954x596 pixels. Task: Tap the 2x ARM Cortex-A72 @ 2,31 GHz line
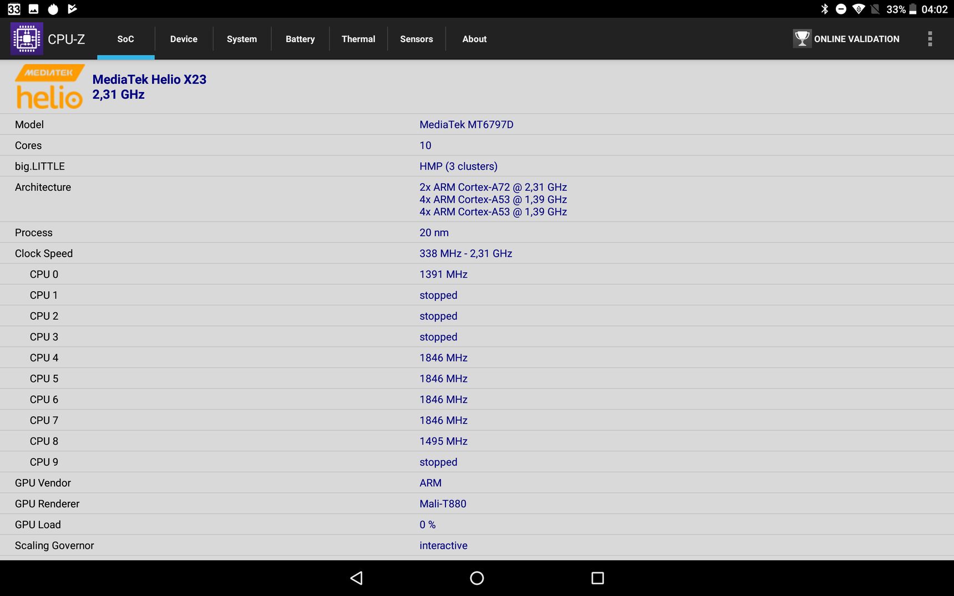click(493, 187)
